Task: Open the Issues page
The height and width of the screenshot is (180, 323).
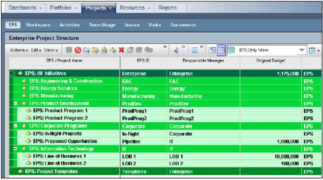Action: click(132, 25)
